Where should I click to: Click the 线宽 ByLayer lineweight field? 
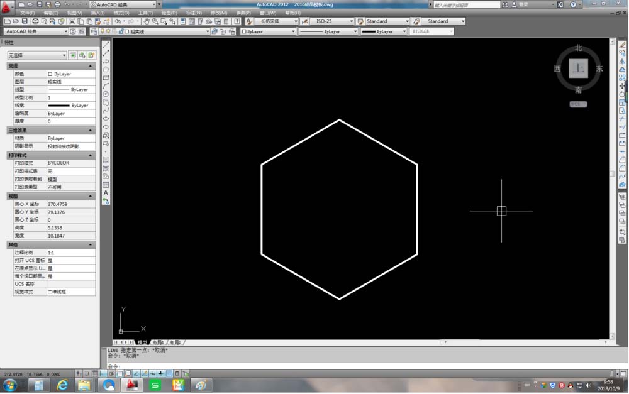(70, 106)
